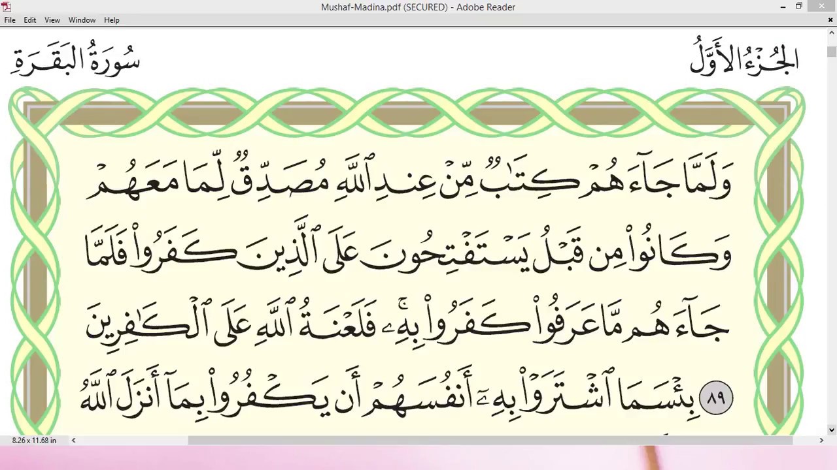The height and width of the screenshot is (470, 837).
Task: Click the horizontal scrollbar right arrow
Action: click(x=821, y=441)
